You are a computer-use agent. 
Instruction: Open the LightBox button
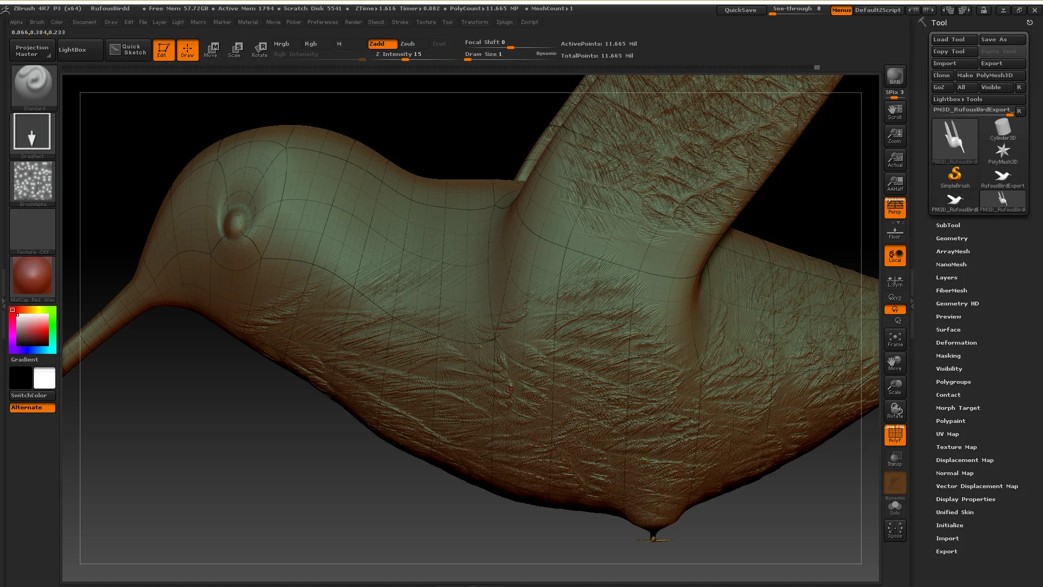pos(80,49)
